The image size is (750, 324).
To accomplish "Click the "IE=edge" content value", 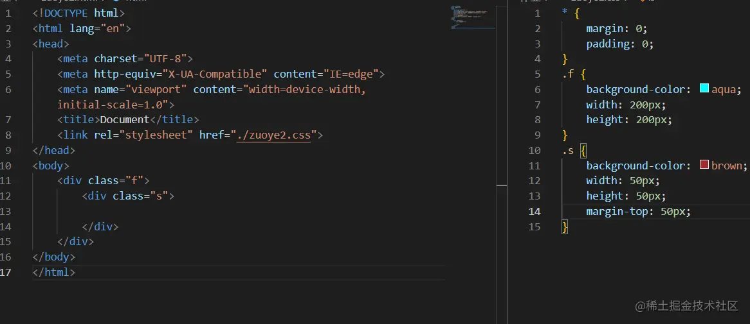I will click(351, 74).
